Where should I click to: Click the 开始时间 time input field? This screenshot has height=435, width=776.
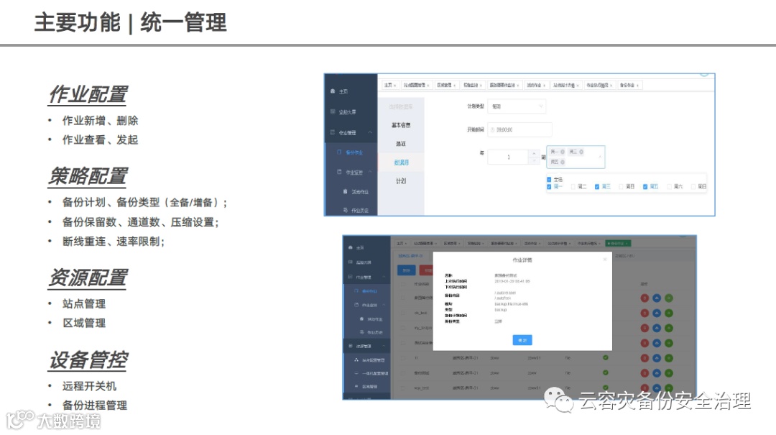tap(519, 130)
